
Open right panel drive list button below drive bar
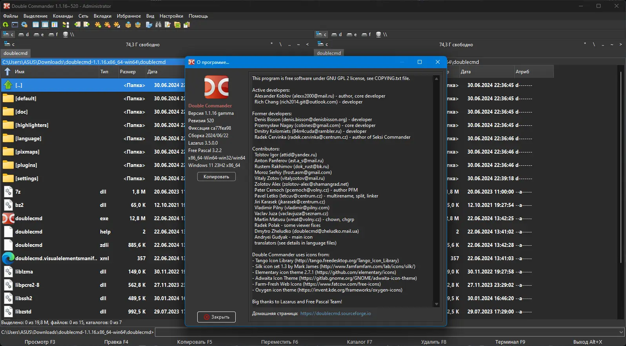(322, 44)
